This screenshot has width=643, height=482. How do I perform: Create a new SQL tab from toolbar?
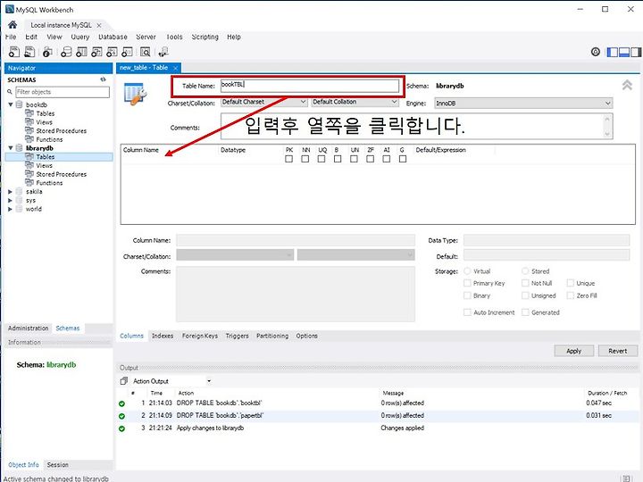coord(14,52)
